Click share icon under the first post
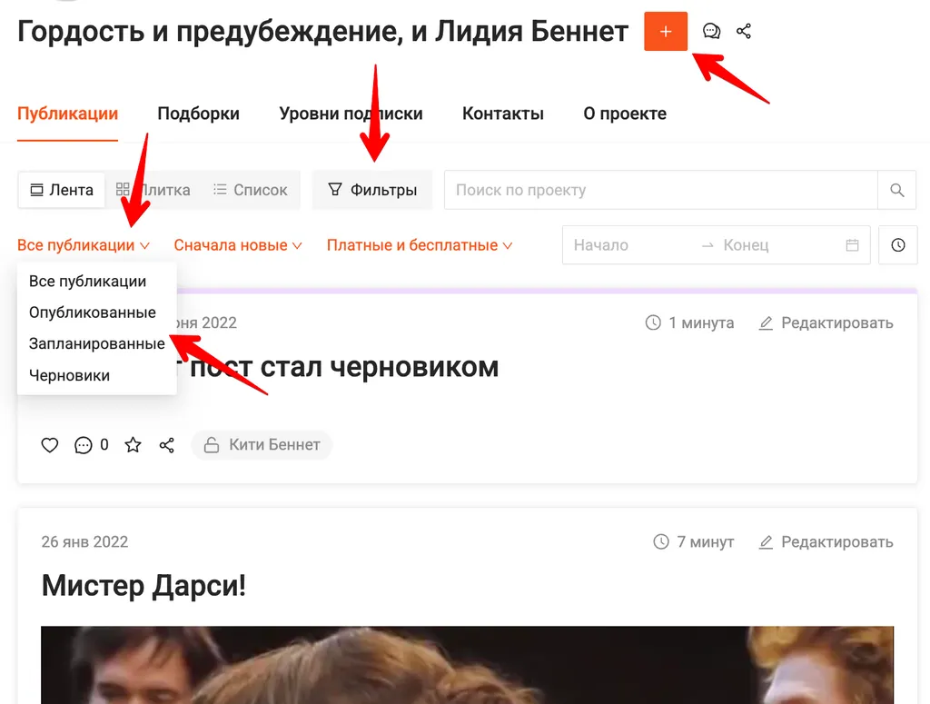 [166, 445]
